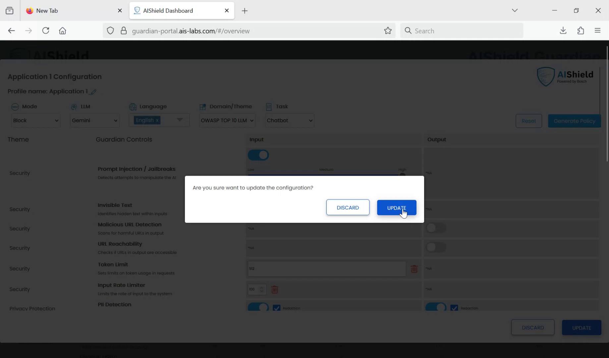Delete the Token Limit value via trash icon
The image size is (609, 358).
tap(414, 269)
